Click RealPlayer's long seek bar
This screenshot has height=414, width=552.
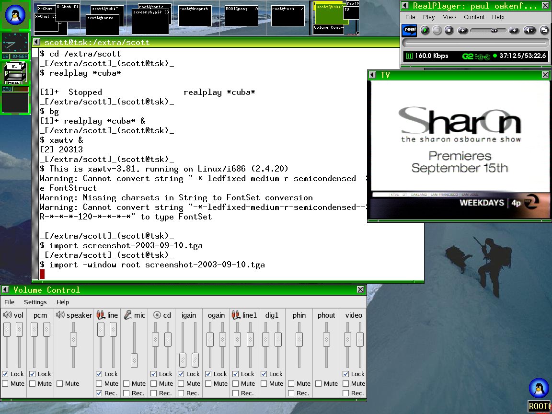pos(476,43)
